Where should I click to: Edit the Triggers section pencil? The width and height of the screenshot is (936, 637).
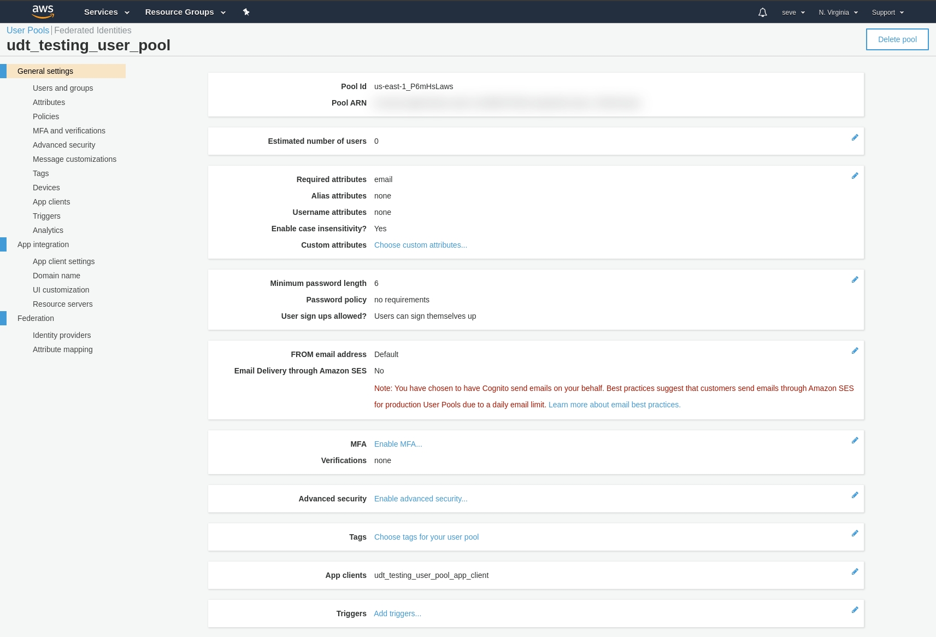pos(855,610)
